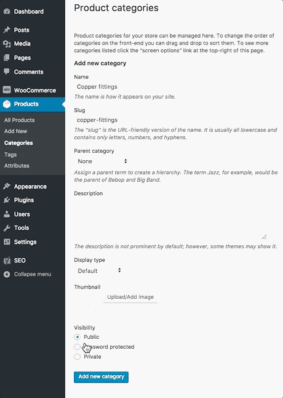283x398 pixels.
Task: Click the Dashboard gauge icon
Action: click(7, 12)
